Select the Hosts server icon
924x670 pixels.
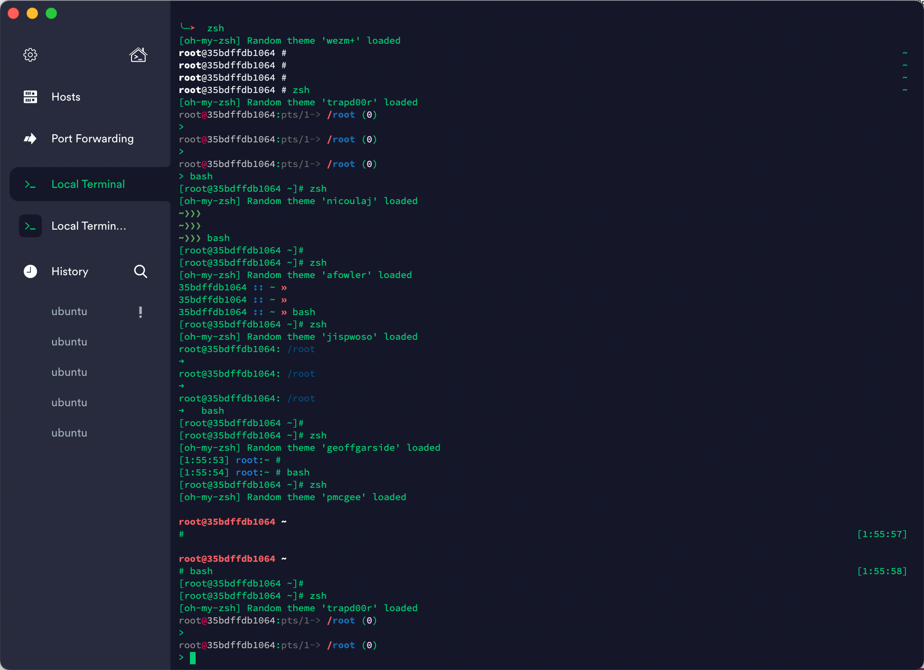pyautogui.click(x=30, y=97)
